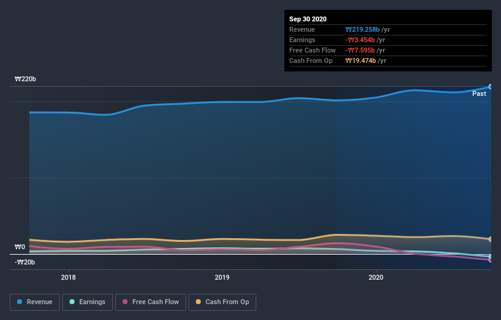Click the 2018 x-axis label
The height and width of the screenshot is (320, 501).
click(68, 277)
